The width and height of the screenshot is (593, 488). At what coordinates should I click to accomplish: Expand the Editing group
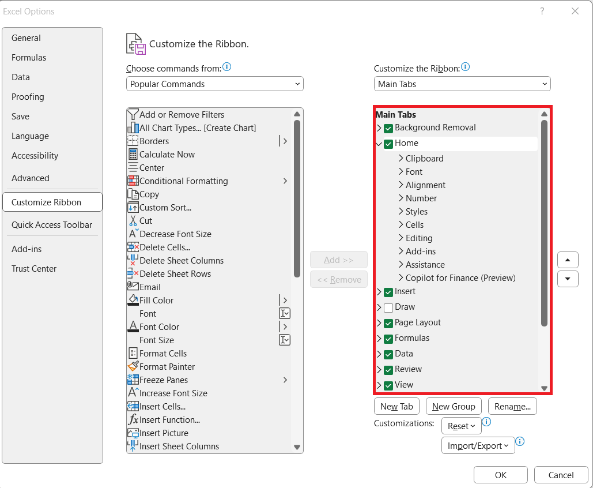(401, 238)
